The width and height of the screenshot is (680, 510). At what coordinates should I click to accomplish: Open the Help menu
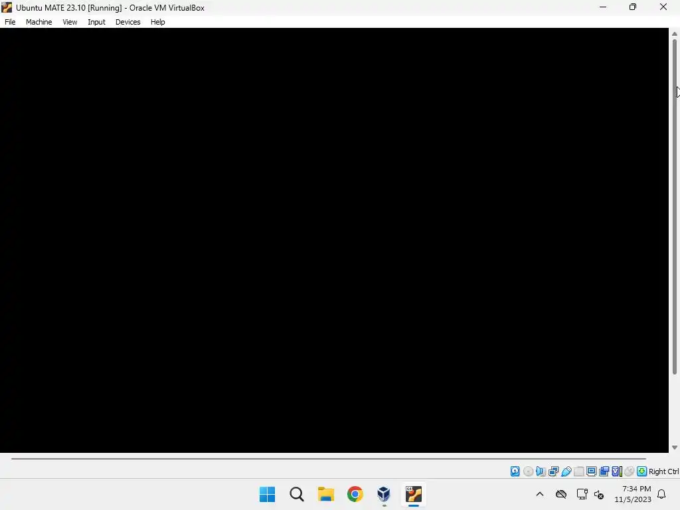157,22
